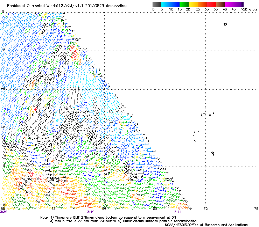Click the NOAA/NESDIS credit line

(x=206, y=225)
